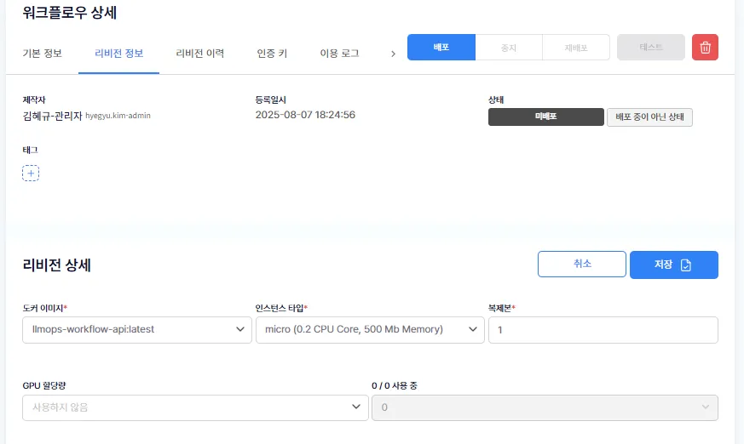This screenshot has height=444, width=744.
Task: Focus the 복제본 input field
Action: 603,330
